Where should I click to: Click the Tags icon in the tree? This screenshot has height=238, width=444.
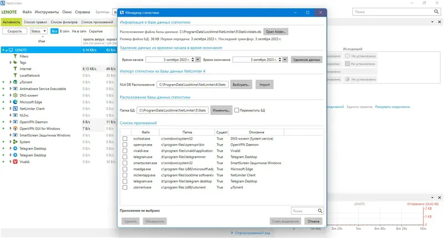(16, 63)
